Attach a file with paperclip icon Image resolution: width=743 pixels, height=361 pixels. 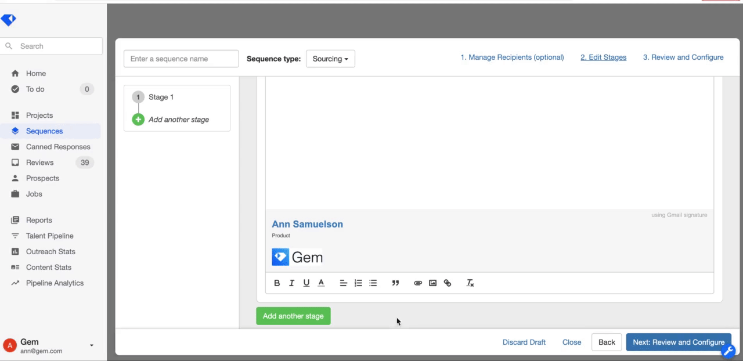[417, 283]
